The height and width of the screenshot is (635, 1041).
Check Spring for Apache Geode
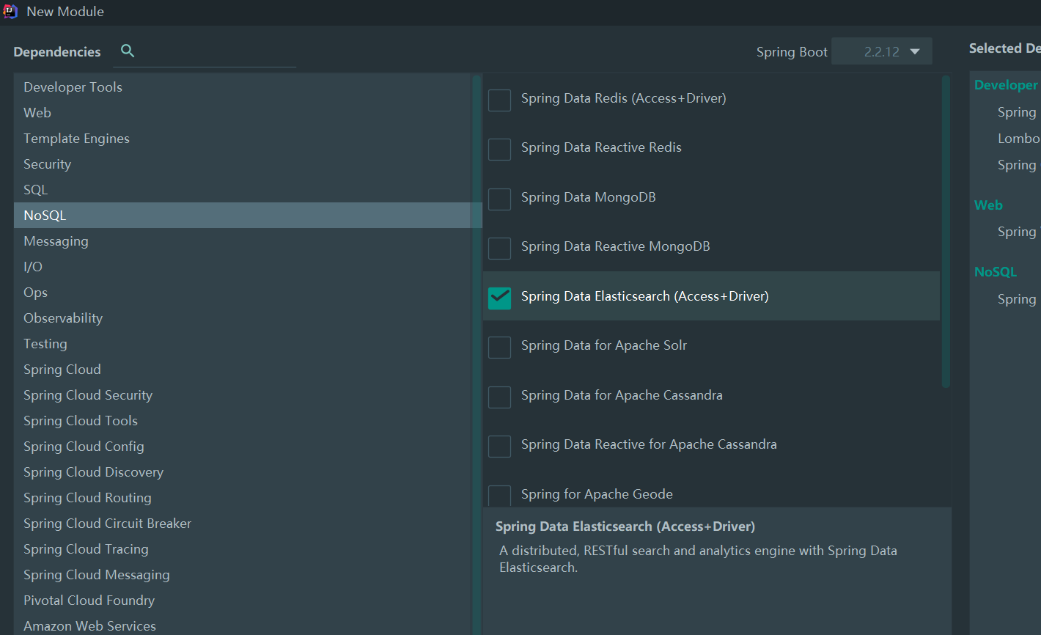pyautogui.click(x=499, y=496)
